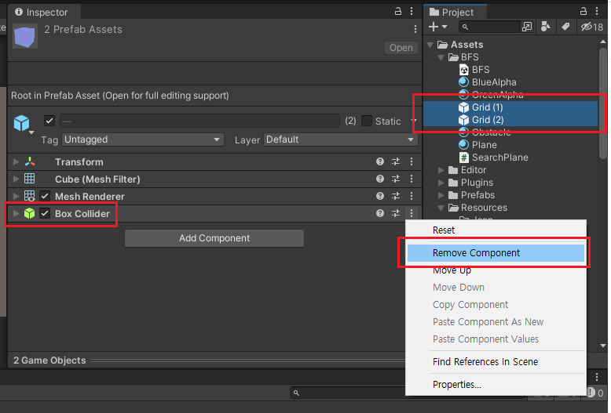
Task: Open the Static flags dropdown arrow
Action: 413,121
